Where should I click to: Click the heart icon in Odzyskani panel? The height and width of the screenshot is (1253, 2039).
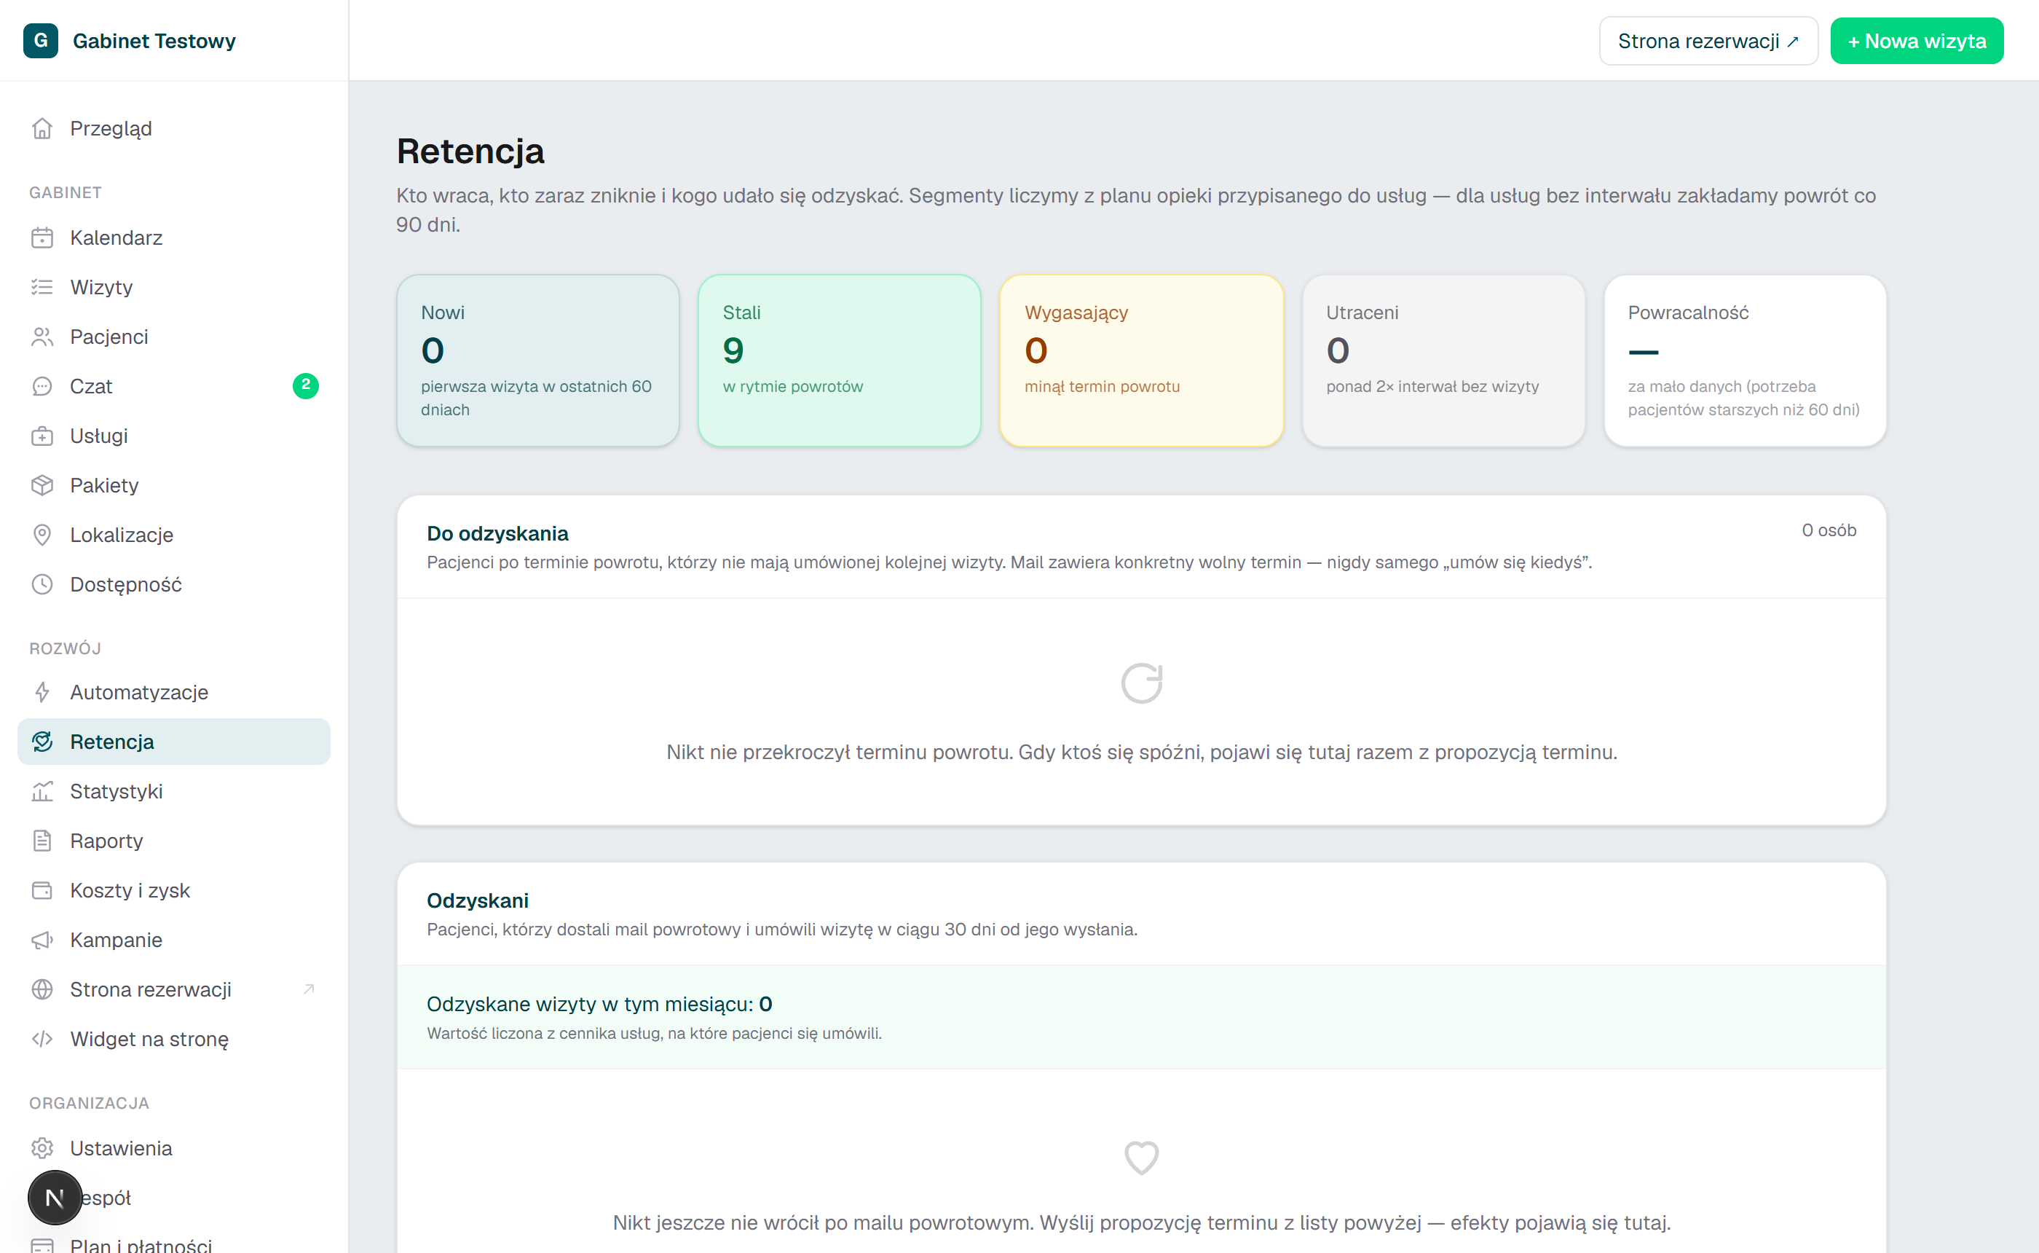click(1141, 1158)
